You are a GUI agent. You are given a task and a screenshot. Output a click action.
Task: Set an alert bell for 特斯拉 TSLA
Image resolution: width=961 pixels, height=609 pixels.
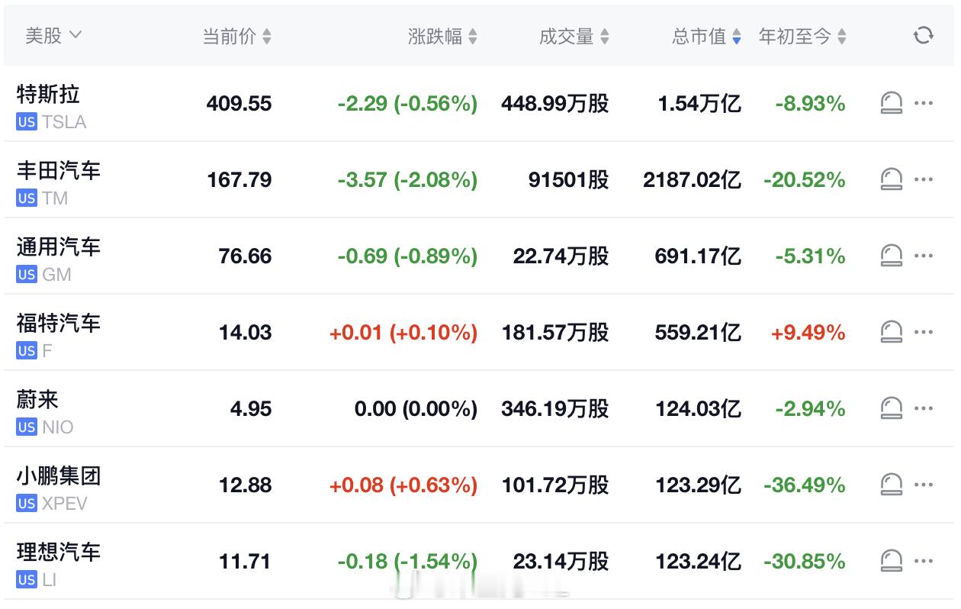point(891,103)
